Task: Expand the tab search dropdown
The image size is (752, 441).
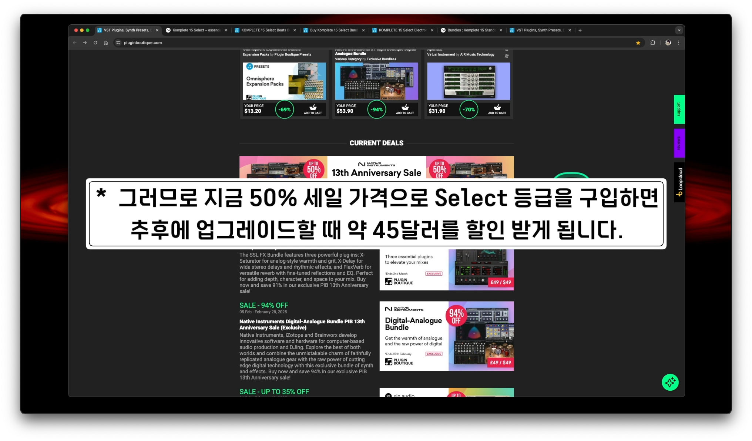Action: (679, 30)
